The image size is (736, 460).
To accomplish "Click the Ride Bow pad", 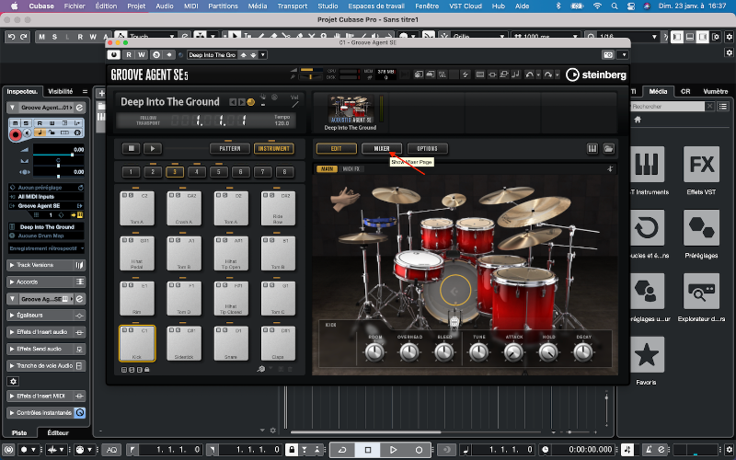I will (278, 209).
